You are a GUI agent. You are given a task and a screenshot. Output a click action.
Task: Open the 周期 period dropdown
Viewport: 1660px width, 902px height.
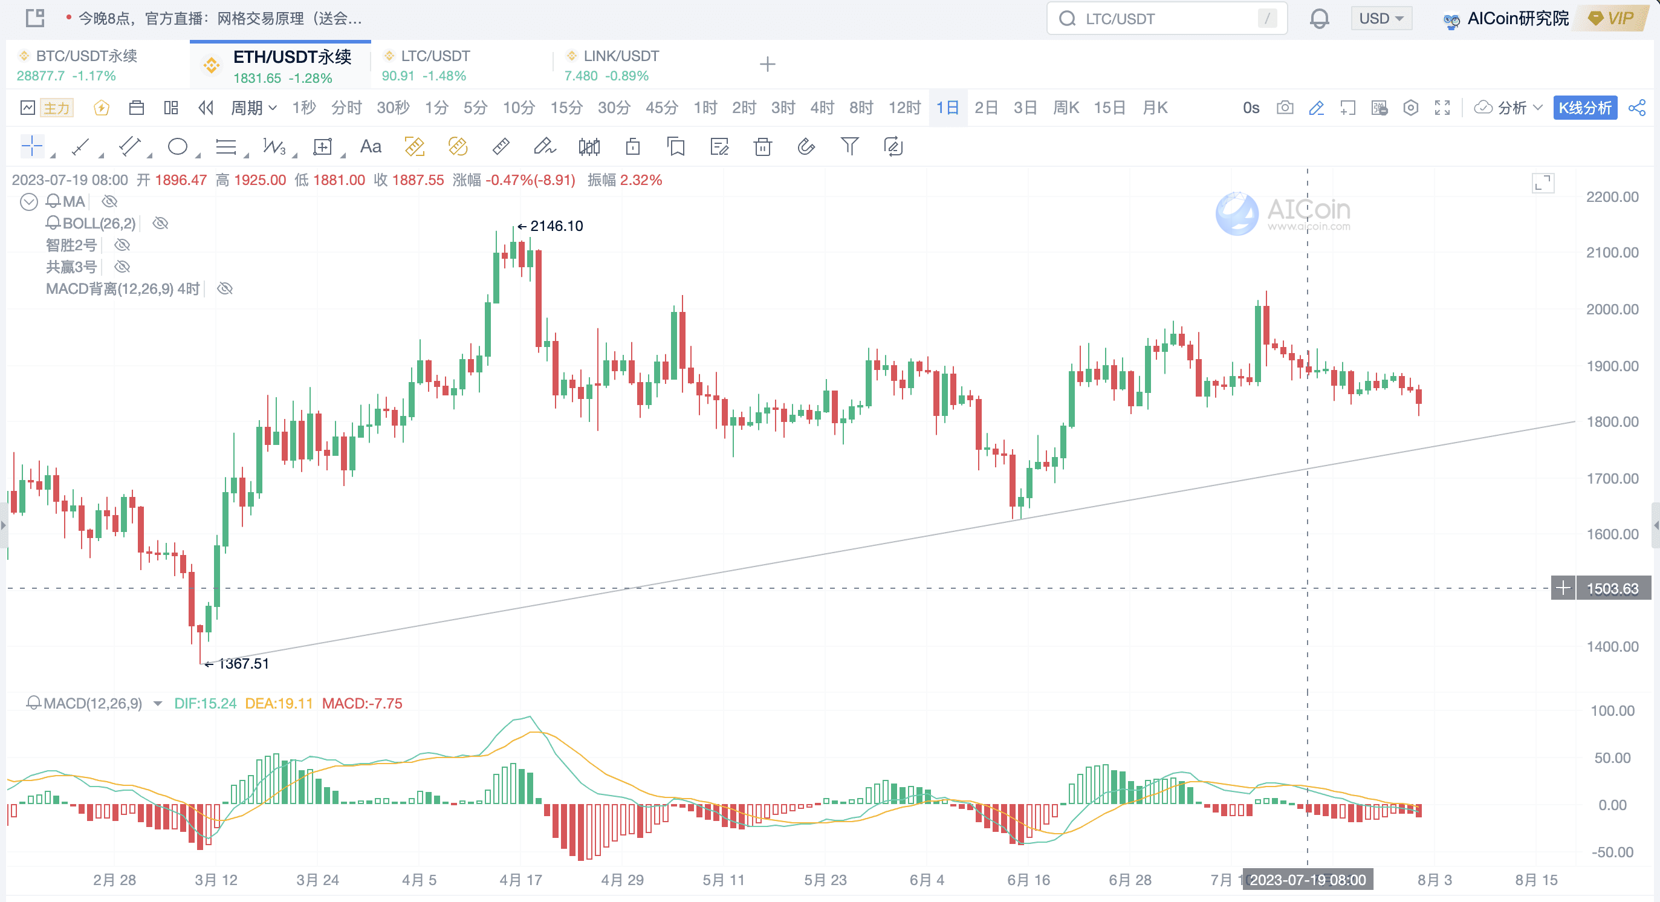254,108
